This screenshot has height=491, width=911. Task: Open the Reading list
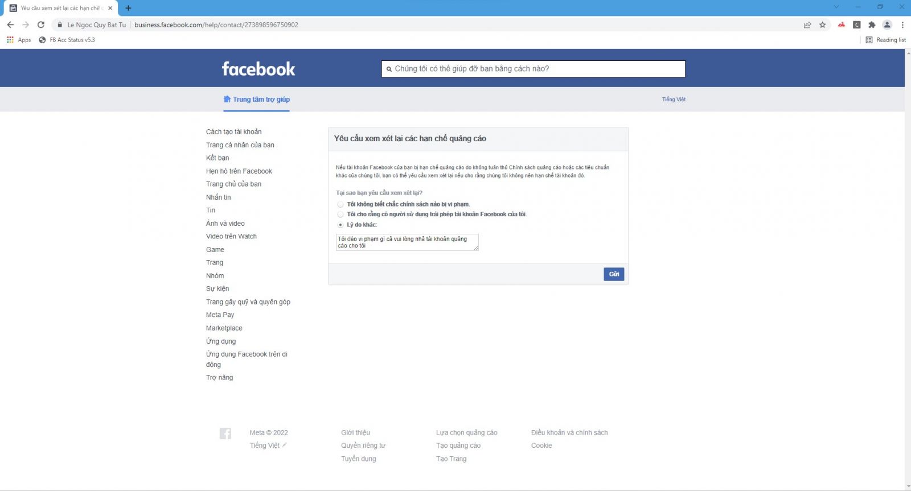pyautogui.click(x=885, y=40)
